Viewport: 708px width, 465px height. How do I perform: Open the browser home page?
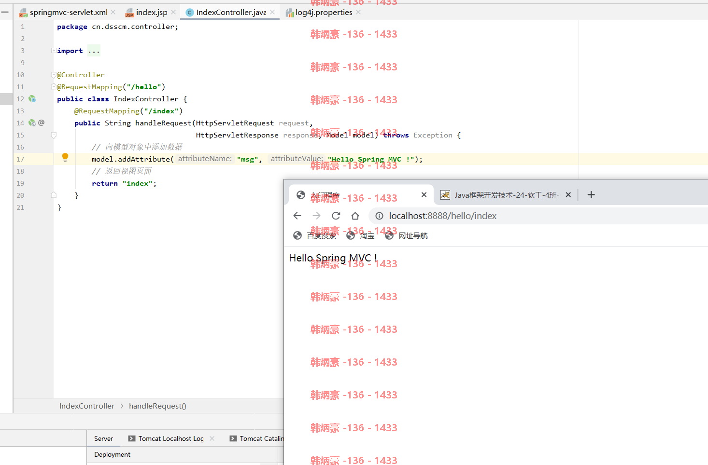point(355,216)
